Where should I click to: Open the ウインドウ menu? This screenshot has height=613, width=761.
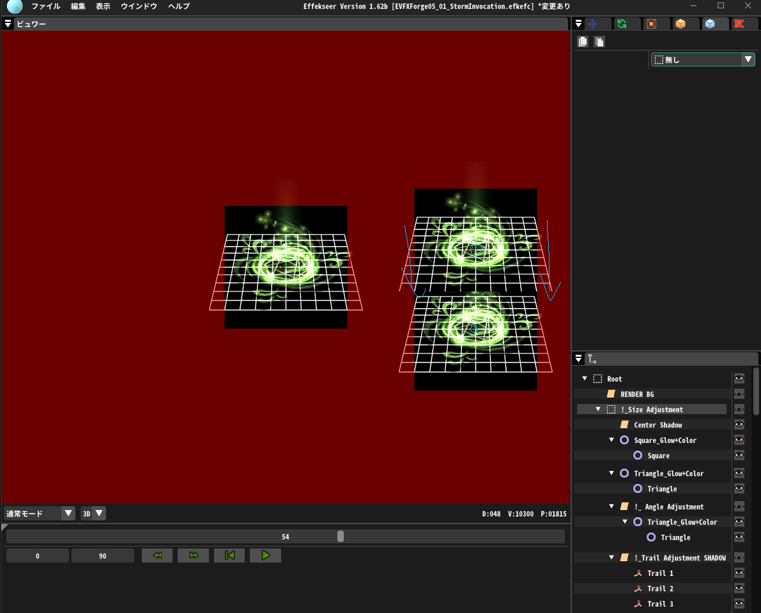click(139, 6)
